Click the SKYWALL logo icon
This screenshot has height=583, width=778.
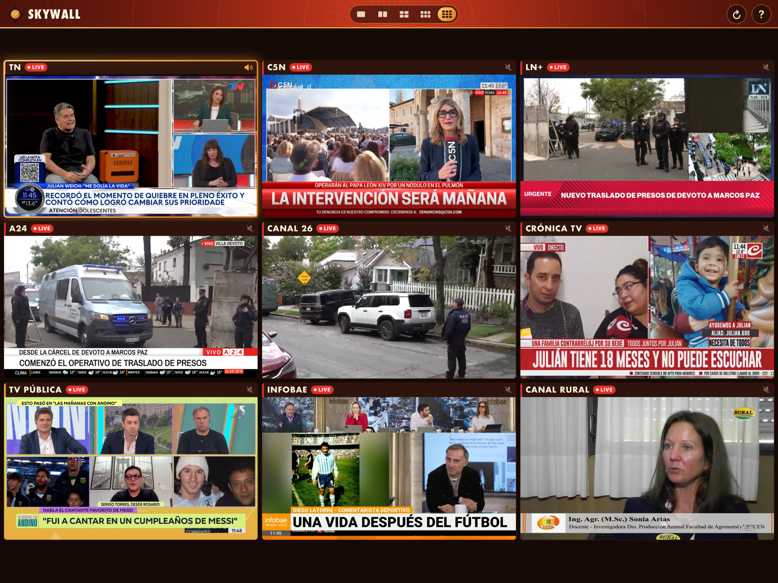click(x=16, y=14)
